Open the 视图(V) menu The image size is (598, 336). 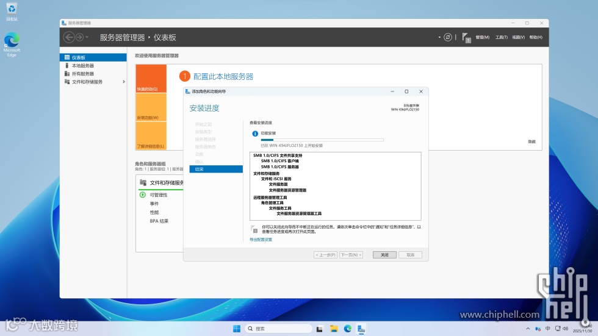[518, 37]
